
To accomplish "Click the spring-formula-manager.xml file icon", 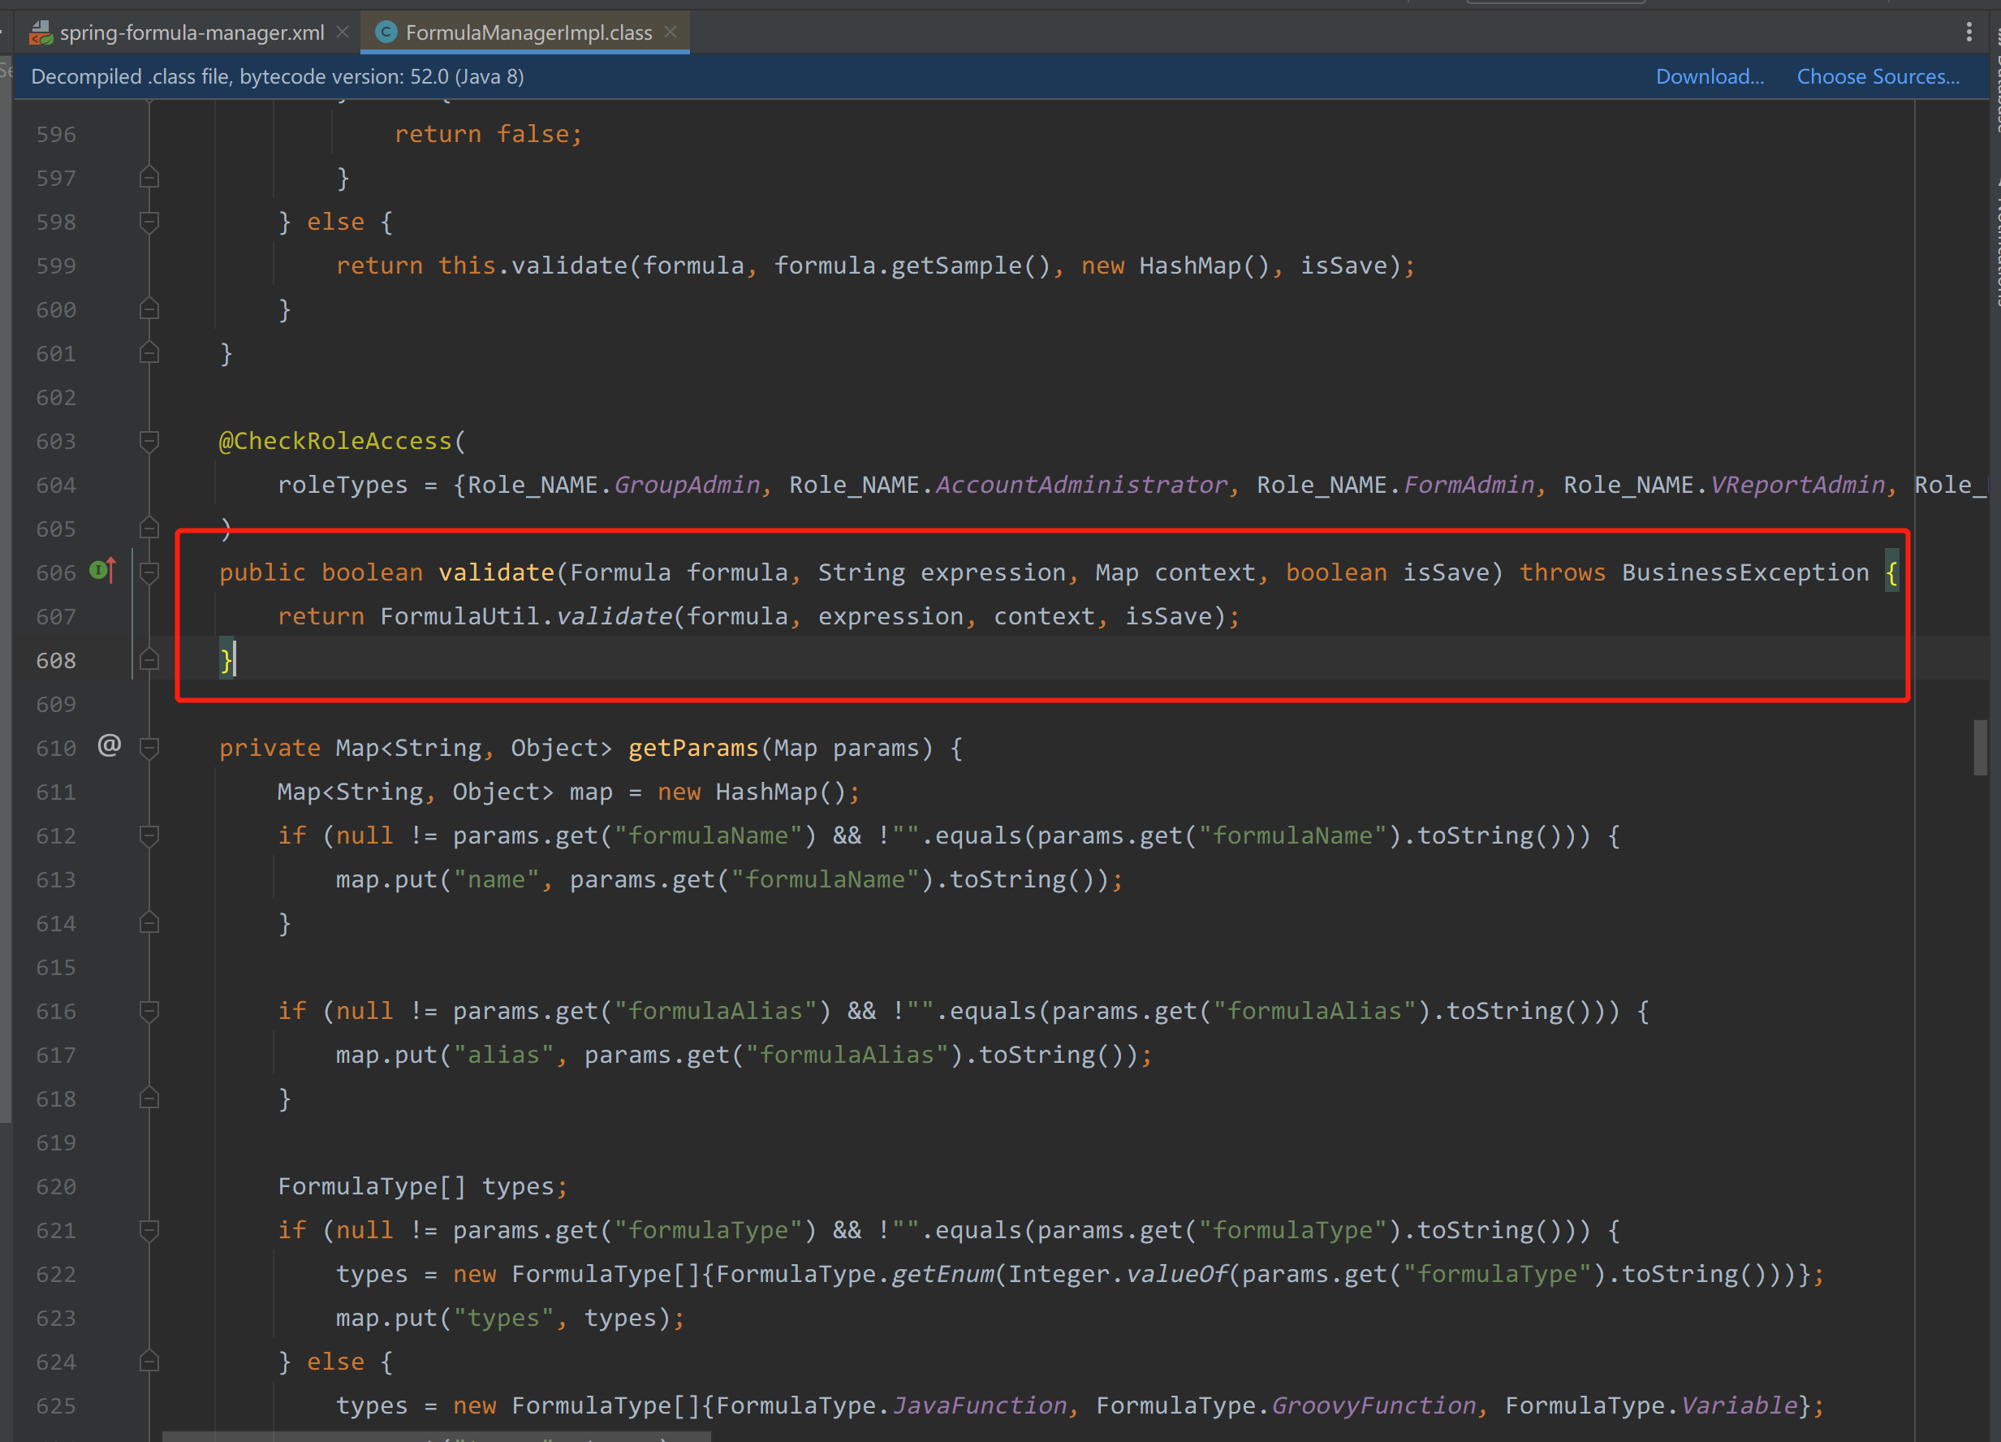I will point(41,32).
